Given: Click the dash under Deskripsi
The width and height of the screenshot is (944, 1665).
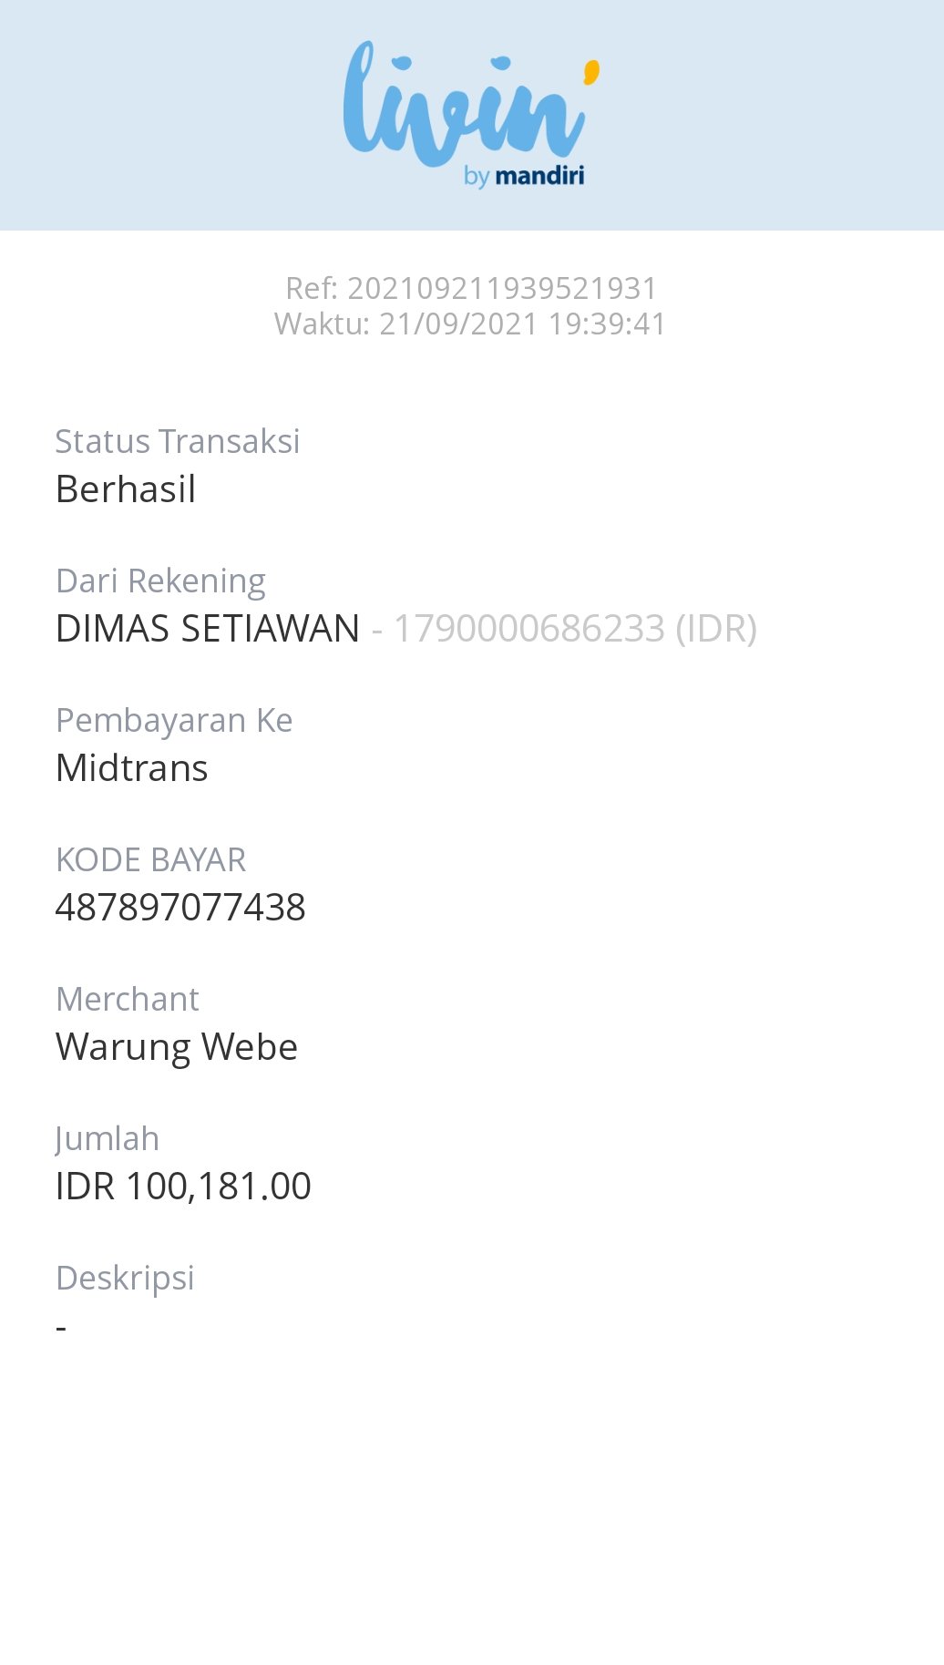Looking at the screenshot, I should pyautogui.click(x=61, y=1328).
